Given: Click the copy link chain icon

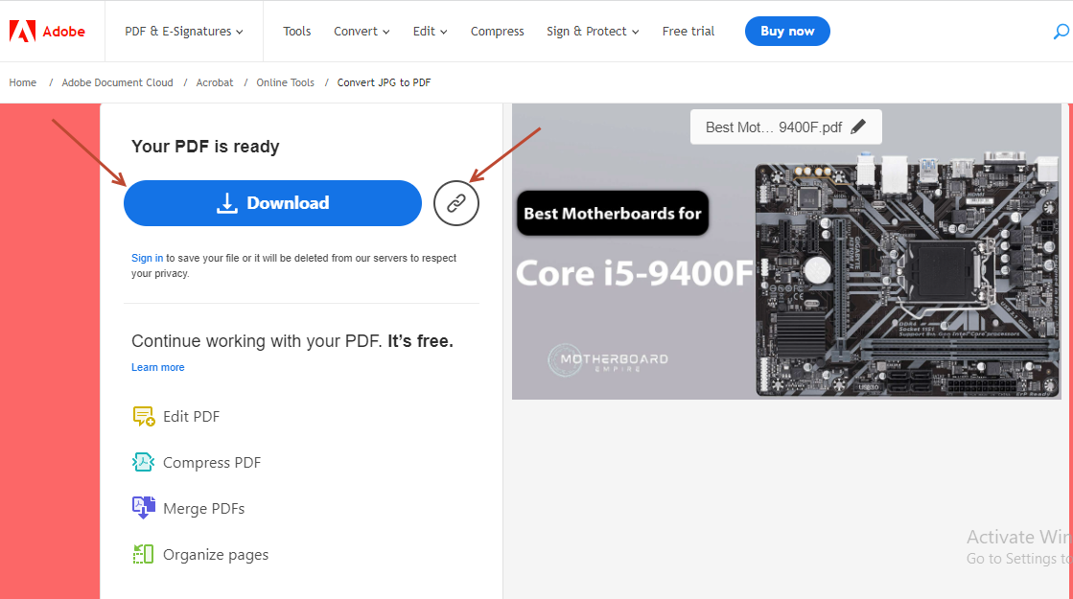Looking at the screenshot, I should 456,203.
